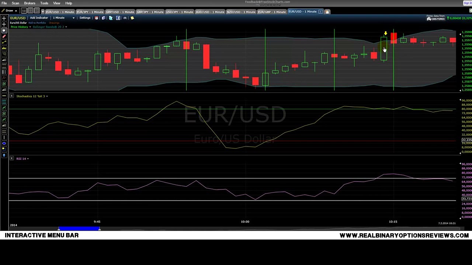Open chart Settings
Viewport: 472px width, 265px height.
[x=85, y=18]
